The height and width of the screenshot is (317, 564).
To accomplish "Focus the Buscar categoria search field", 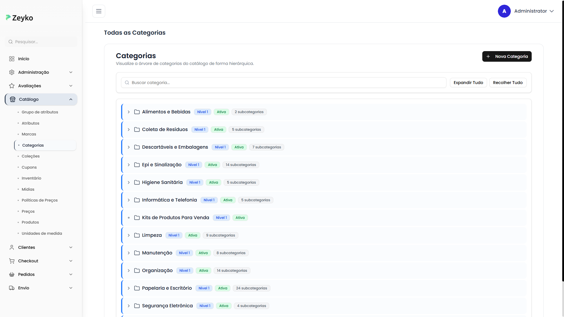I will click(284, 83).
